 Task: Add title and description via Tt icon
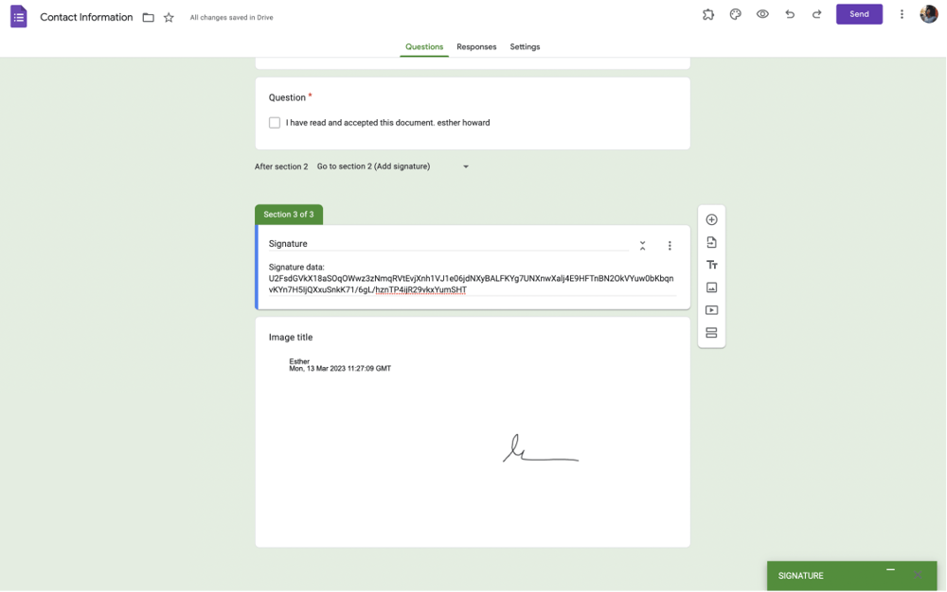pyautogui.click(x=711, y=266)
